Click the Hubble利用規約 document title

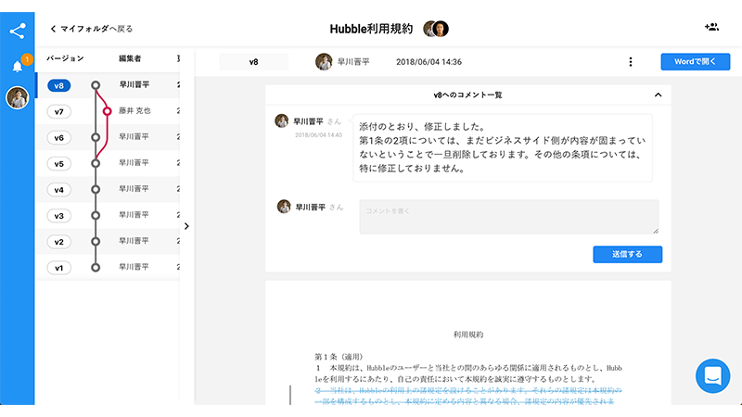pos(371,29)
